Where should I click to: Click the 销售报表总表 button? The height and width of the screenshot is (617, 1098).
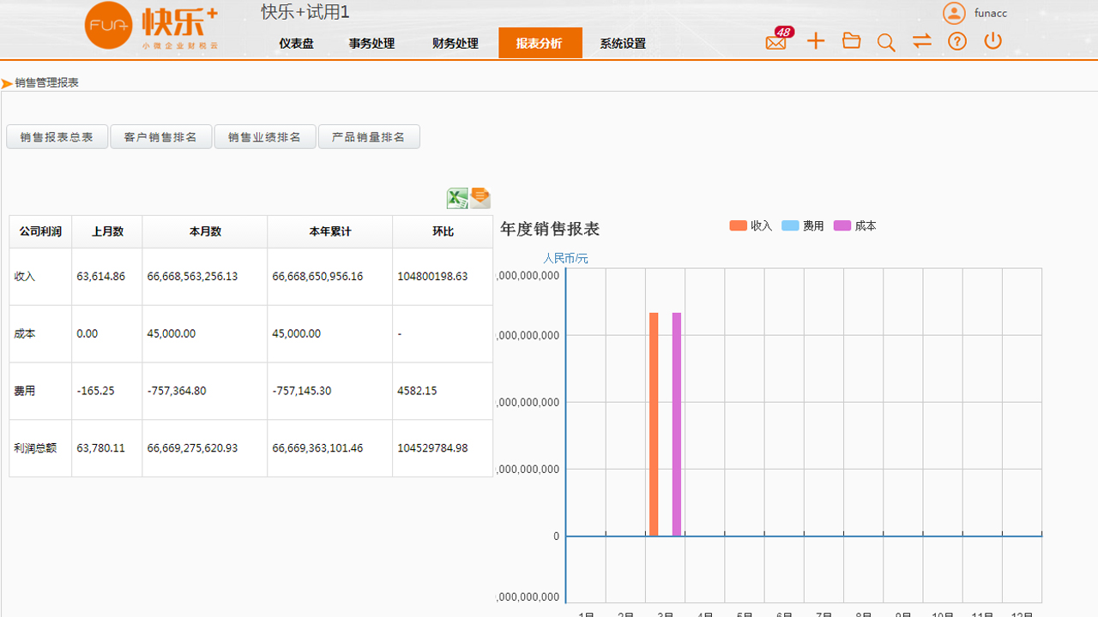57,137
